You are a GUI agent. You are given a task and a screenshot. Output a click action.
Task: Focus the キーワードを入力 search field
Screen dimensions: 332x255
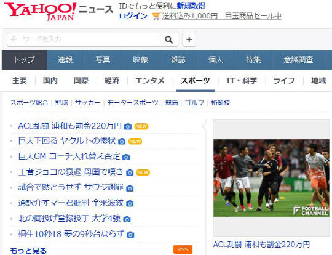[84, 39]
